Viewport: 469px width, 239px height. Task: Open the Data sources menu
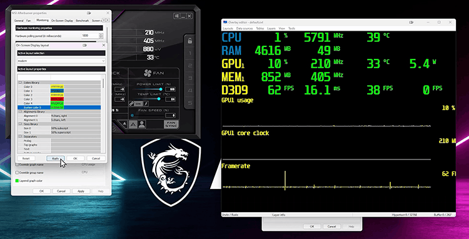(245, 28)
